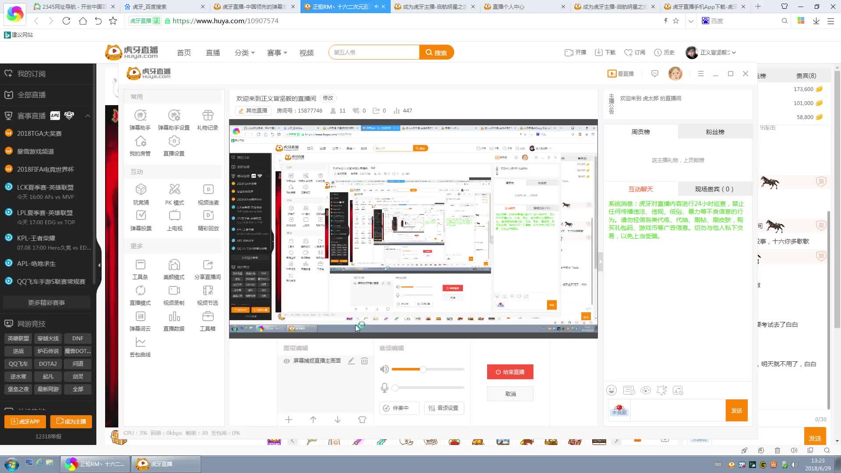
Task: Open Windows Start menu
Action: tap(11, 464)
